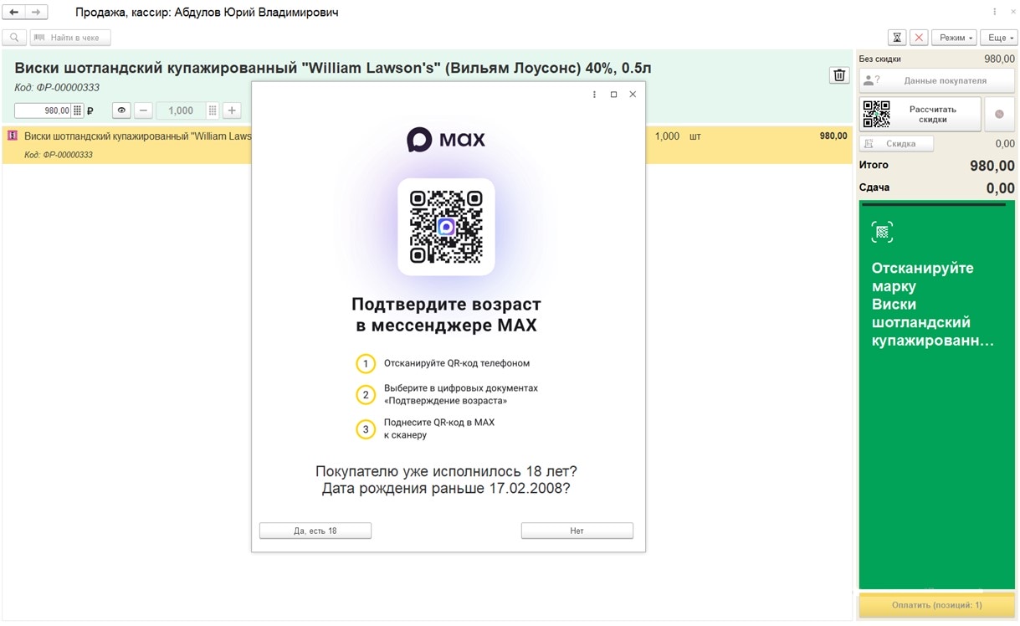
Task: Open the receipt search with the magnifier icon
Action: [13, 37]
